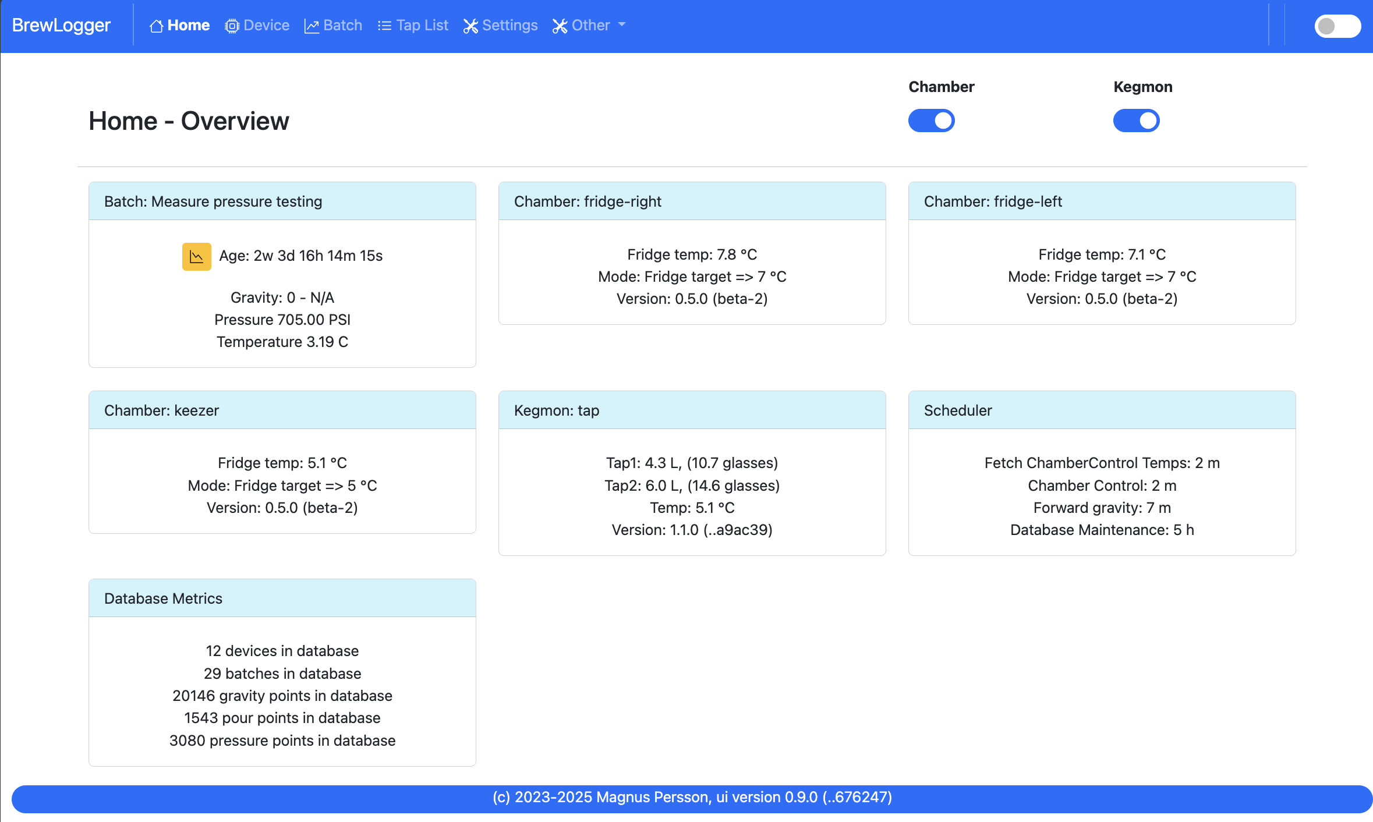Open the Device page label
This screenshot has width=1373, height=822.
click(x=266, y=26)
